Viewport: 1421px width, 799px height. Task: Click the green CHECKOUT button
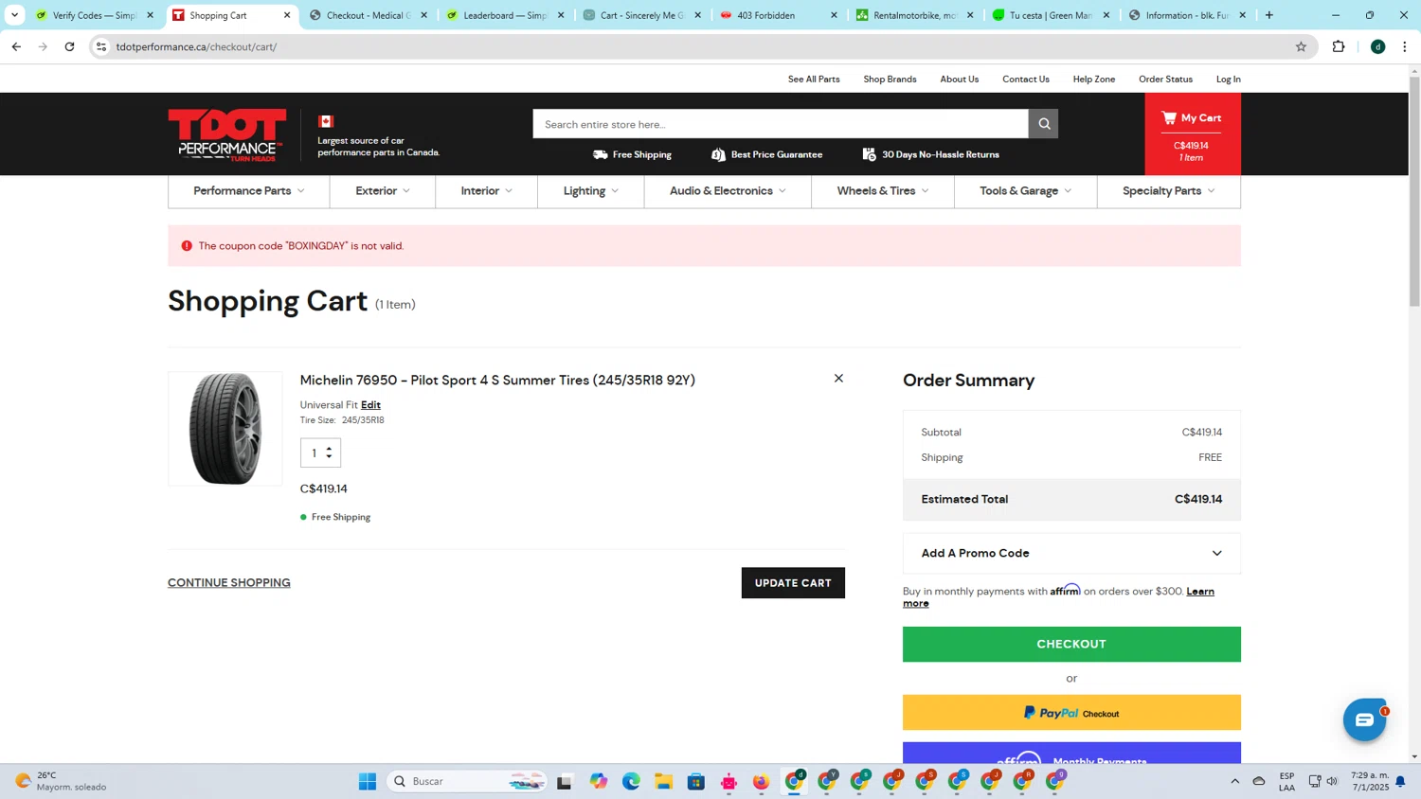(1071, 644)
